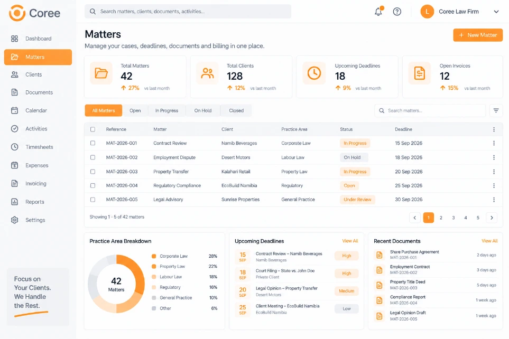
Task: Check the box for MAT-2026-003
Action: [93, 172]
